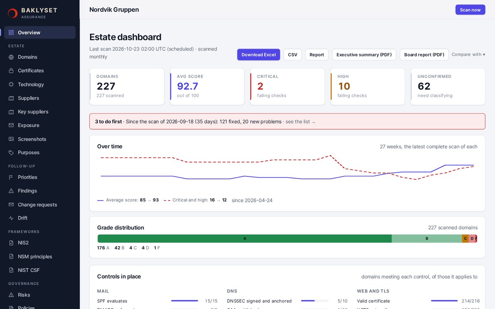Click the NIS2 document icon
495x309 pixels.
click(11, 243)
